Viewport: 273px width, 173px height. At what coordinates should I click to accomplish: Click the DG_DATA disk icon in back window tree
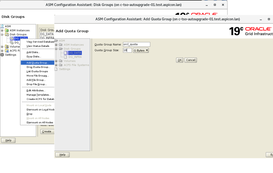12,38
